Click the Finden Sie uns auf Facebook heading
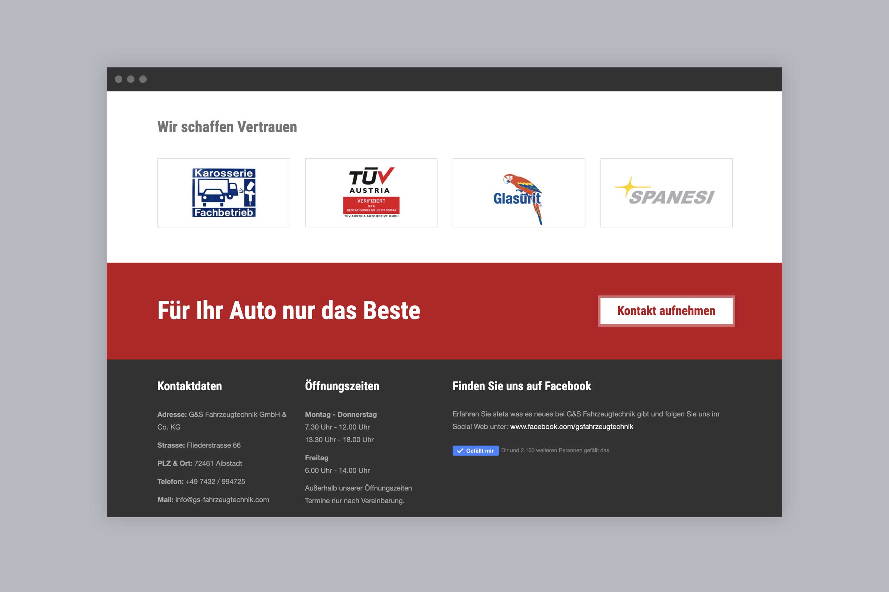889x592 pixels. point(522,386)
